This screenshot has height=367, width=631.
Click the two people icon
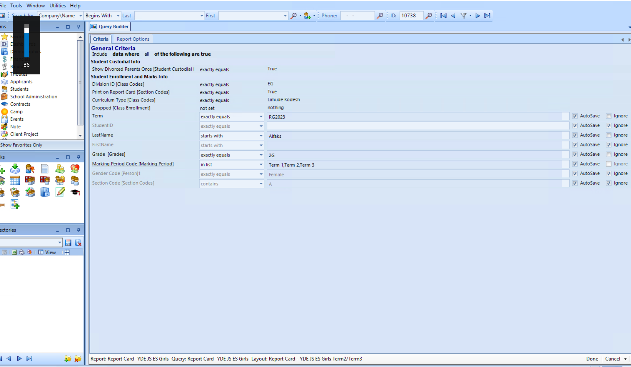point(75,180)
